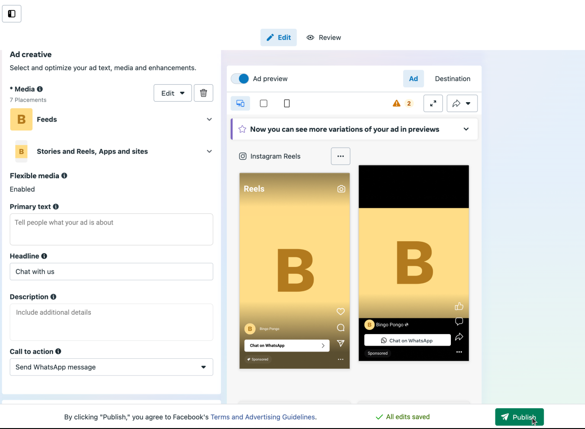Viewport: 585px width, 429px height.
Task: Click the Enabled status under Flexible media
Action: [x=22, y=190]
